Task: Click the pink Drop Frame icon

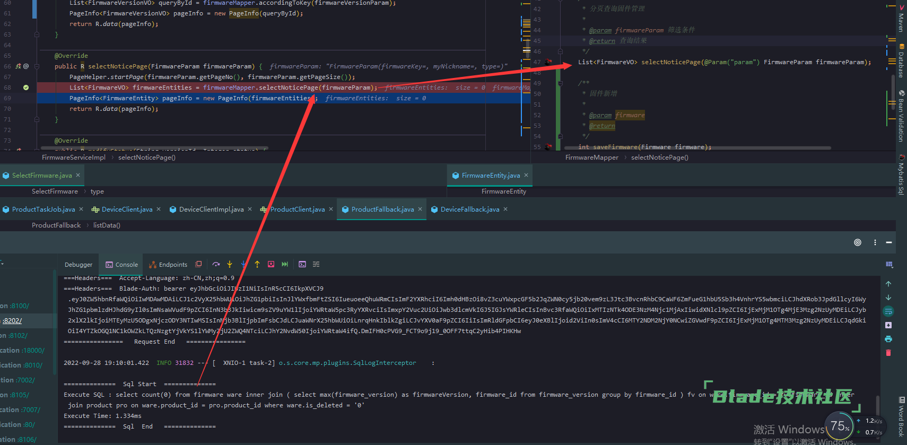Action: point(271,264)
